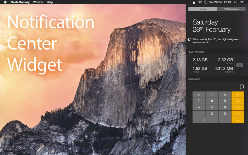The image size is (248, 155).
Task: Tap calculator digit 9
Action: (x=225, y=101)
